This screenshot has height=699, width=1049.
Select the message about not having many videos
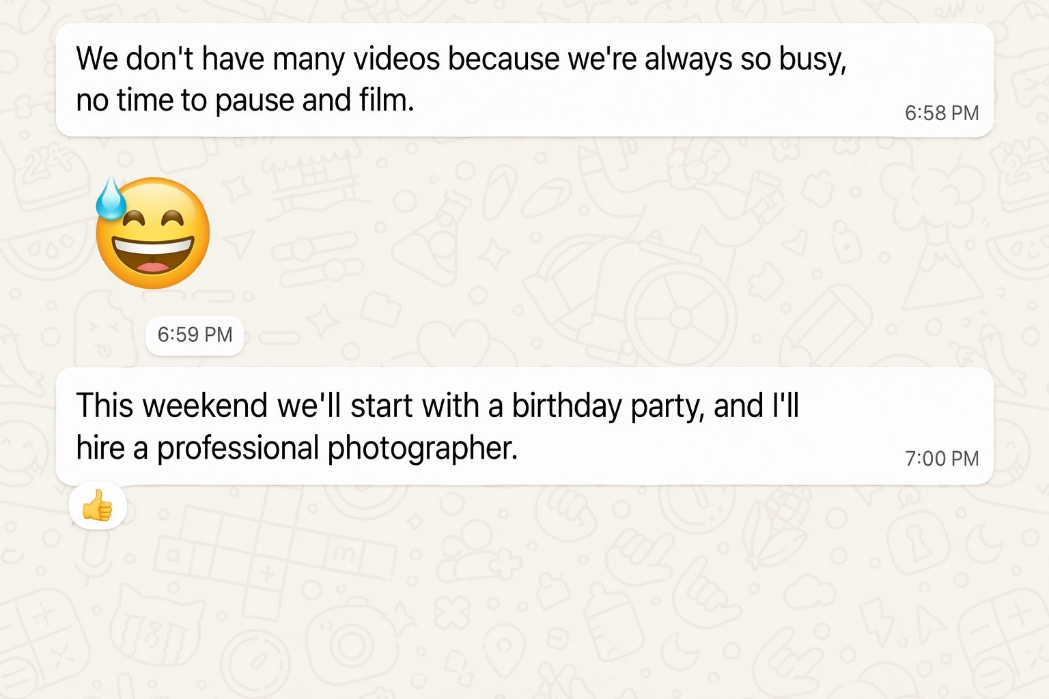524,80
